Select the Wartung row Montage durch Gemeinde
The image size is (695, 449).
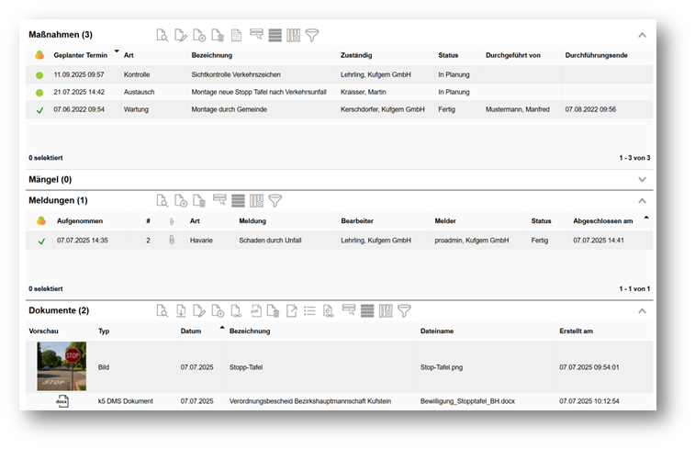(x=239, y=109)
